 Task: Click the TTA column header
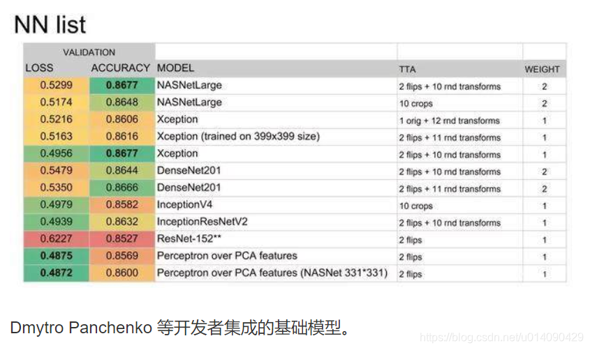point(408,70)
